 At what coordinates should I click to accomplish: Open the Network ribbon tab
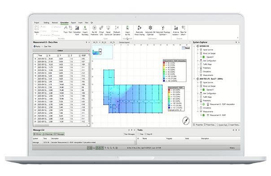(55, 22)
